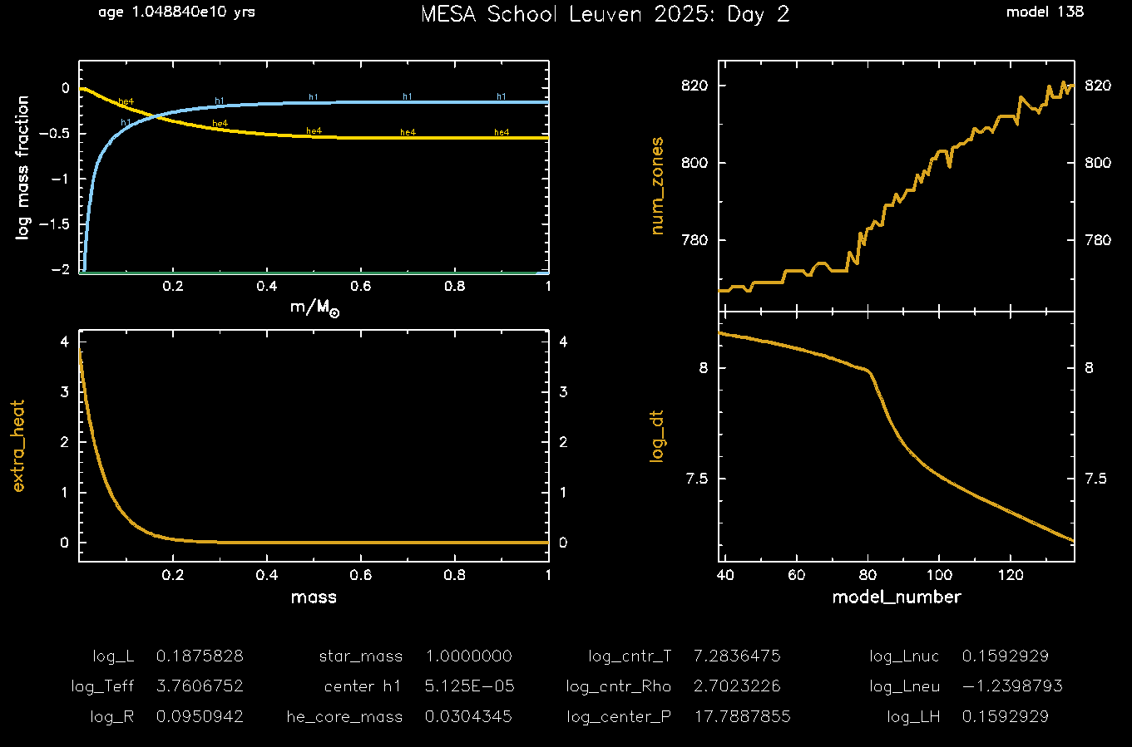Click the 'log_Lneu' label
This screenshot has width=1132, height=747.
click(905, 686)
